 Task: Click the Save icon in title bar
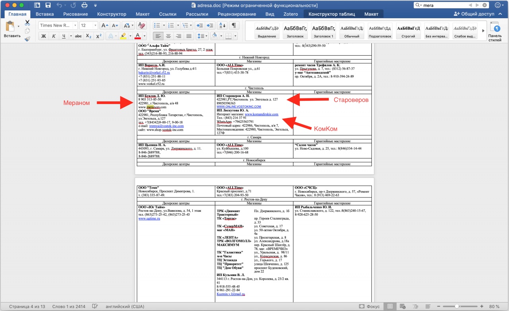point(48,6)
